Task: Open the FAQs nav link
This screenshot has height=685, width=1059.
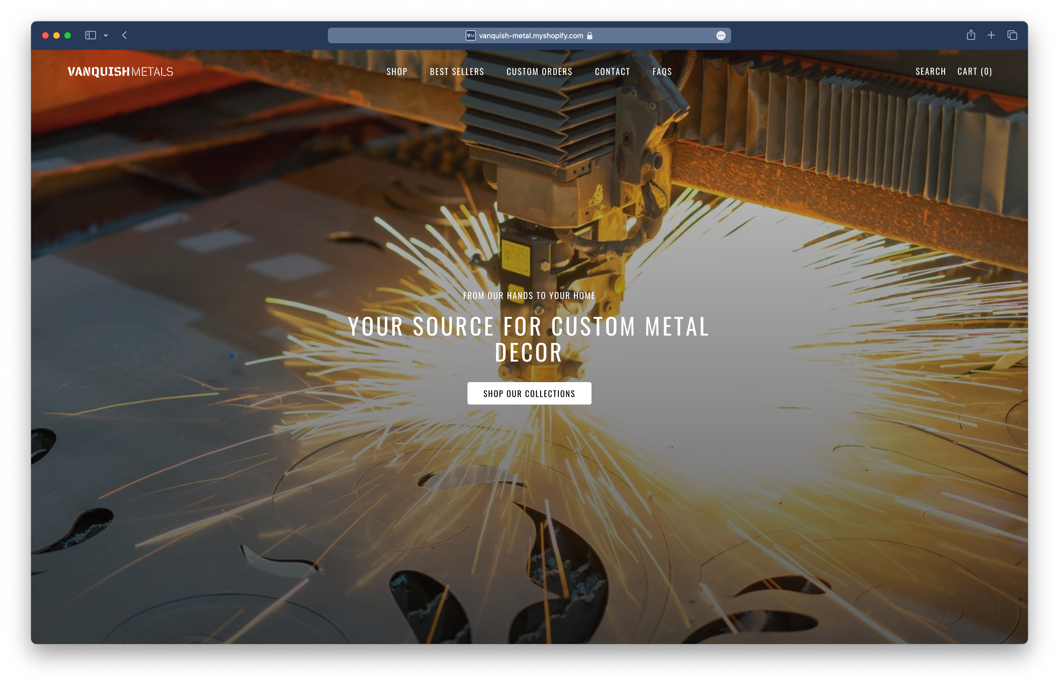Action: [662, 72]
